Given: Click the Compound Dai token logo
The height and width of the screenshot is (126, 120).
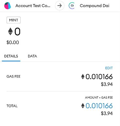Looking at the screenshot, I should pyautogui.click(x=72, y=6).
